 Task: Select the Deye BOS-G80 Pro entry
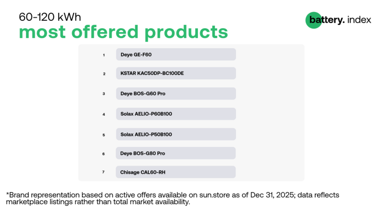coord(176,153)
